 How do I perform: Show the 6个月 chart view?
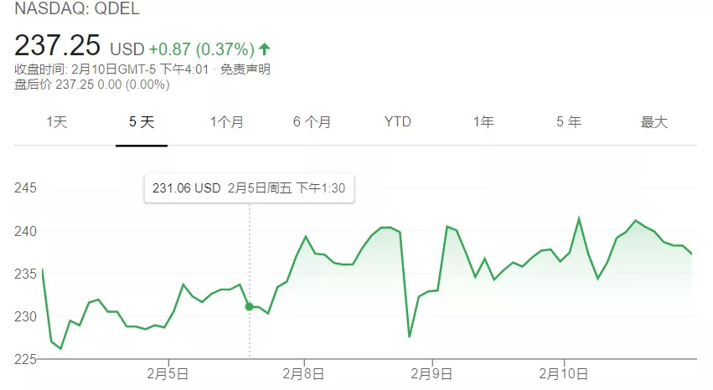click(312, 122)
